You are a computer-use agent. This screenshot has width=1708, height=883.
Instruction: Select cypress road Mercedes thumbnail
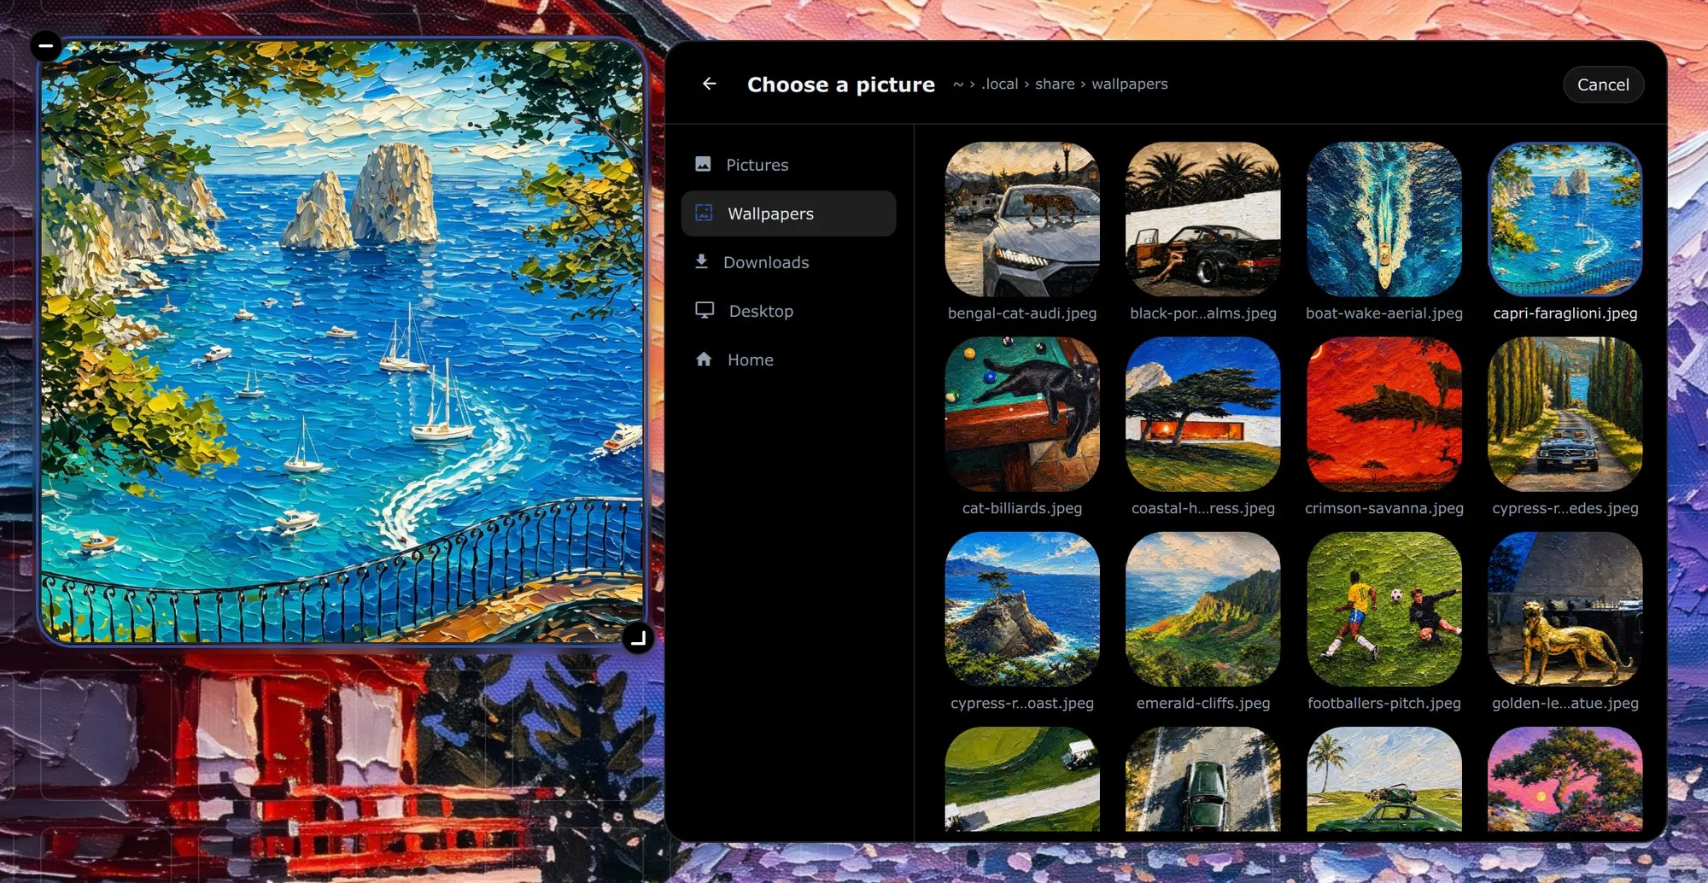click(1565, 414)
